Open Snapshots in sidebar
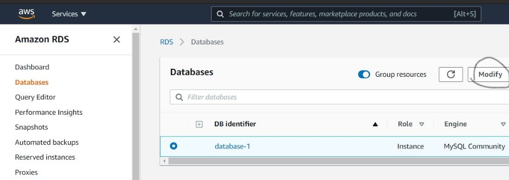Image resolution: width=509 pixels, height=180 pixels. pos(31,127)
